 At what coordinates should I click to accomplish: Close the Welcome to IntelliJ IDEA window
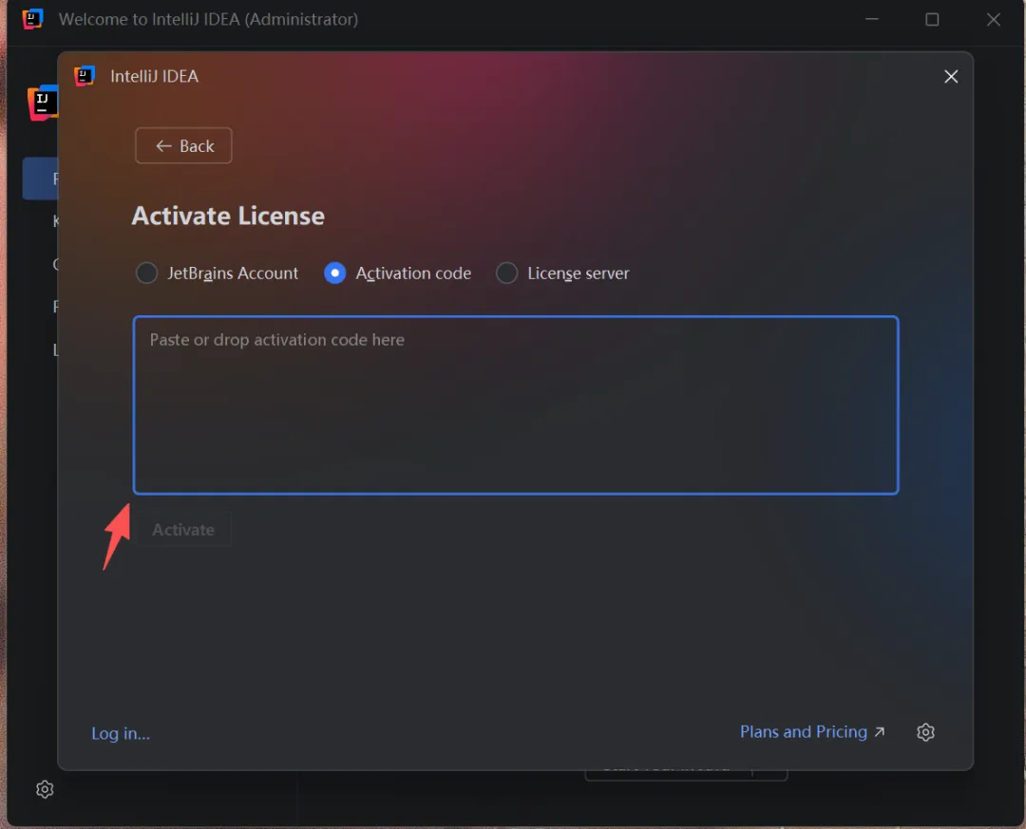coord(994,20)
